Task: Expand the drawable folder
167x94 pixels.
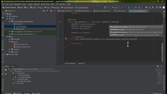Action: pos(10,39)
